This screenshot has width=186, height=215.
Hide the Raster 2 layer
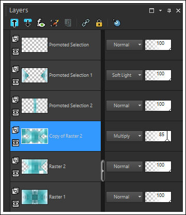click(x=16, y=173)
